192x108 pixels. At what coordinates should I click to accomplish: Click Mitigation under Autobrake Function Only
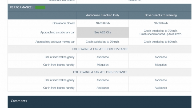(x=103, y=65)
